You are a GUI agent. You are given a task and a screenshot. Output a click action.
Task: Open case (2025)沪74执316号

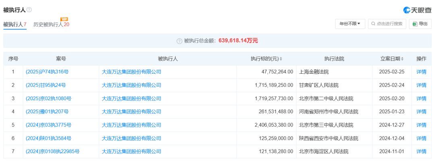pos(47,72)
